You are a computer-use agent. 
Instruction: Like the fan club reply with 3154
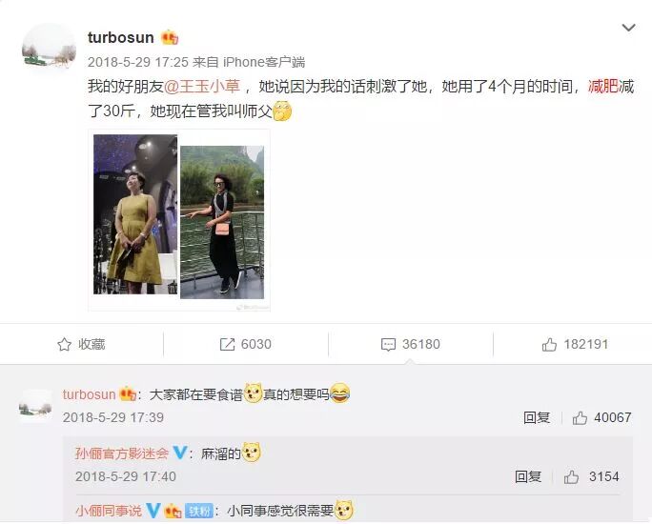click(571, 476)
